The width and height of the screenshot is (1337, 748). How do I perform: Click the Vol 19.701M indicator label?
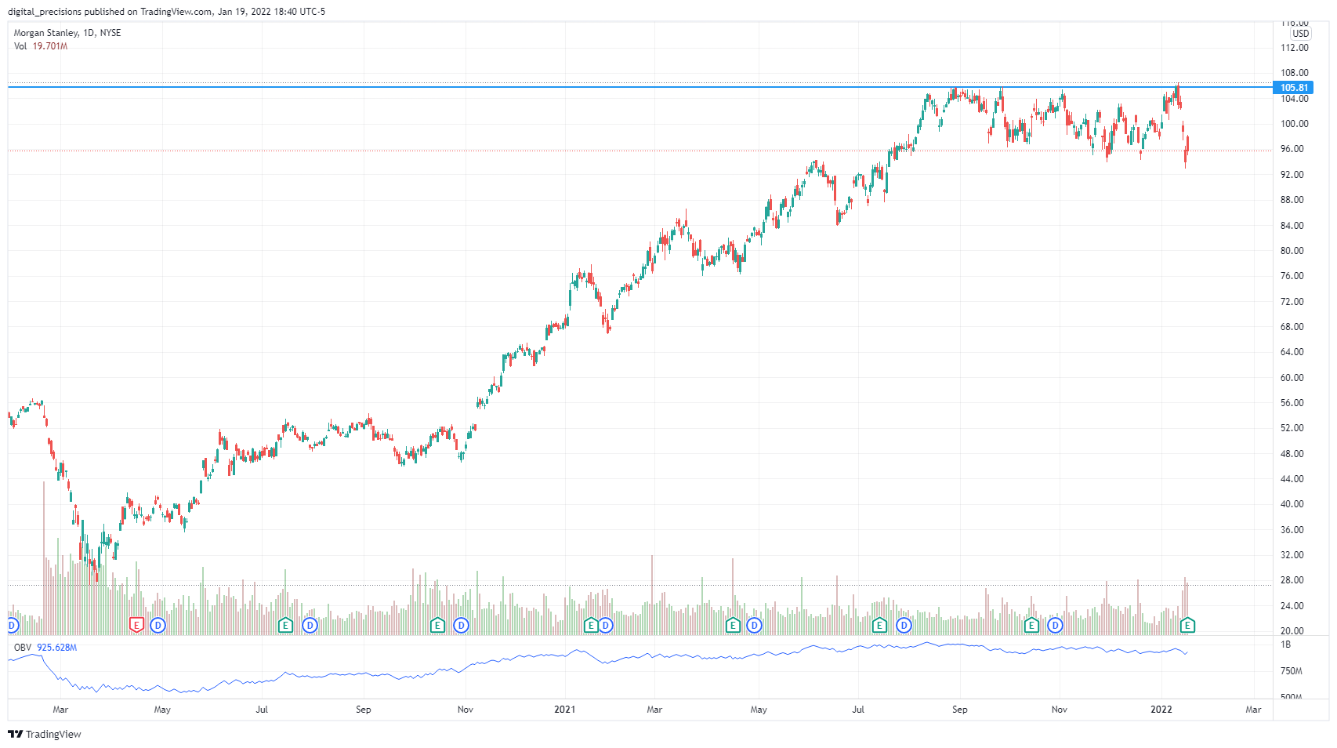41,46
